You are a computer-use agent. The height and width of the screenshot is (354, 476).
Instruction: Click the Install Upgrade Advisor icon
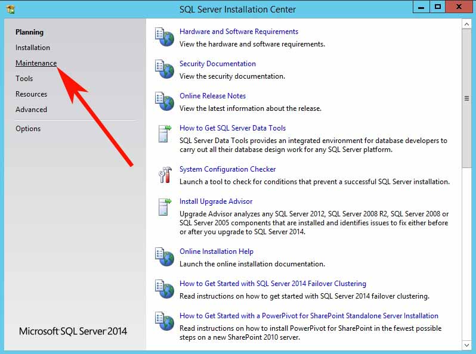click(165, 207)
